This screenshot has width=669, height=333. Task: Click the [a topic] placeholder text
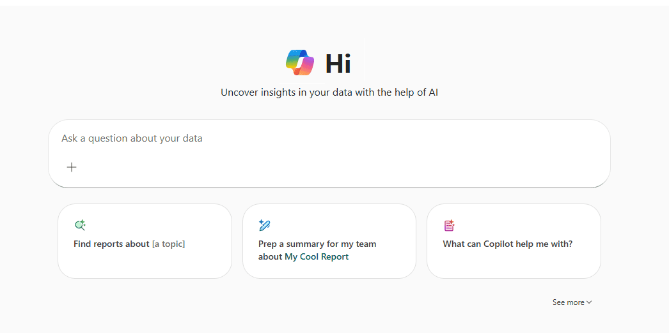tap(169, 244)
